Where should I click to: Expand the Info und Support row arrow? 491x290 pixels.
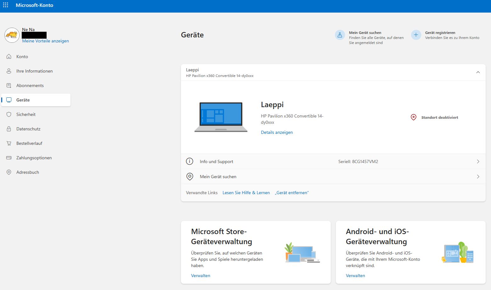pyautogui.click(x=478, y=161)
